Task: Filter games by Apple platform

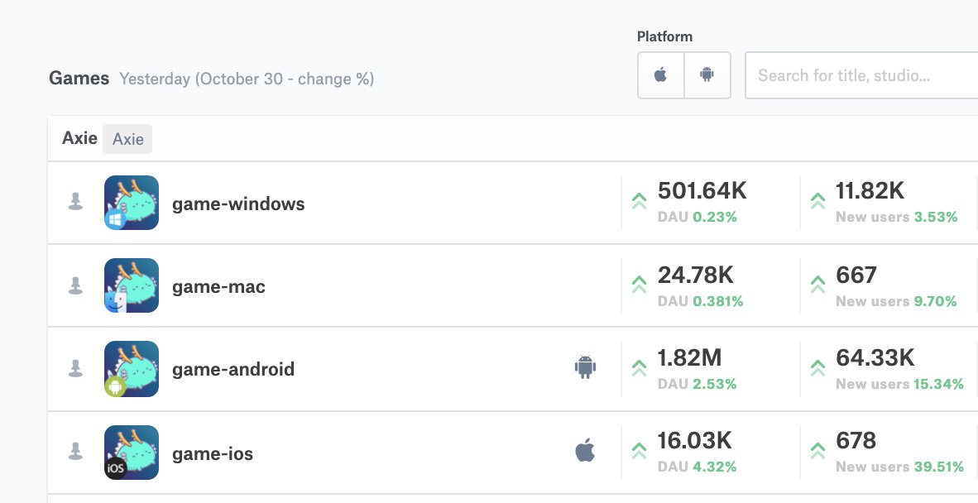Action: 660,75
